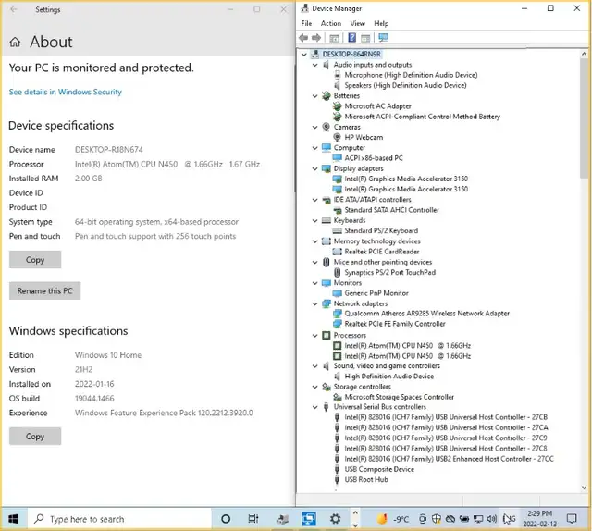The width and height of the screenshot is (592, 531).
Task: Select Microsoft AC Adapter under Batteries
Action: 378,106
